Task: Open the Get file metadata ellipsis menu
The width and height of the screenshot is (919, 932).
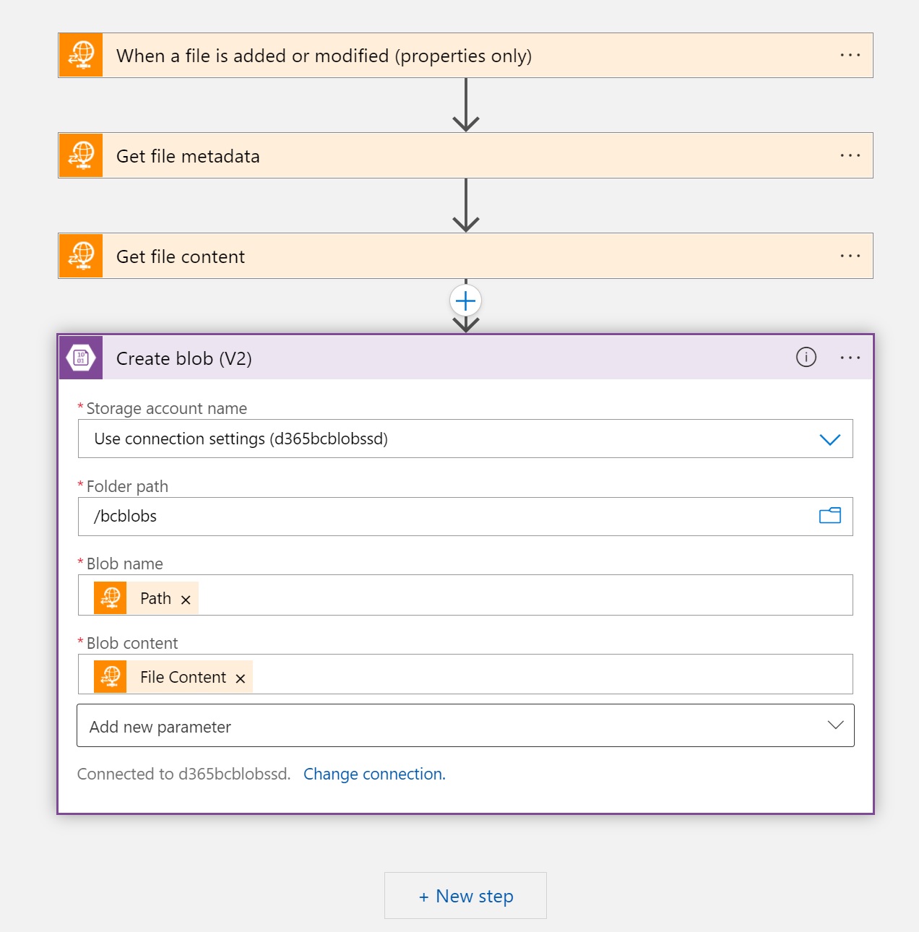Action: (850, 155)
